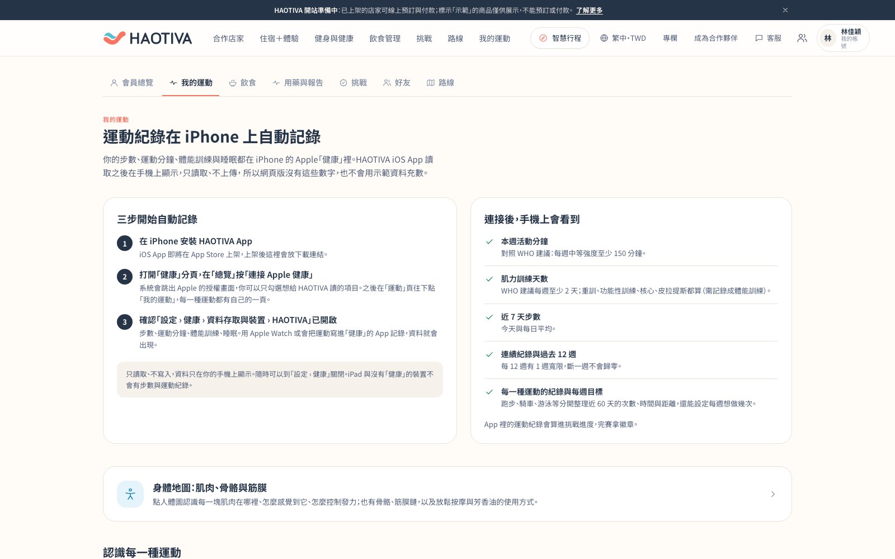
Task: Click the 打開「健康」分頁 step title
Action: [x=226, y=275]
